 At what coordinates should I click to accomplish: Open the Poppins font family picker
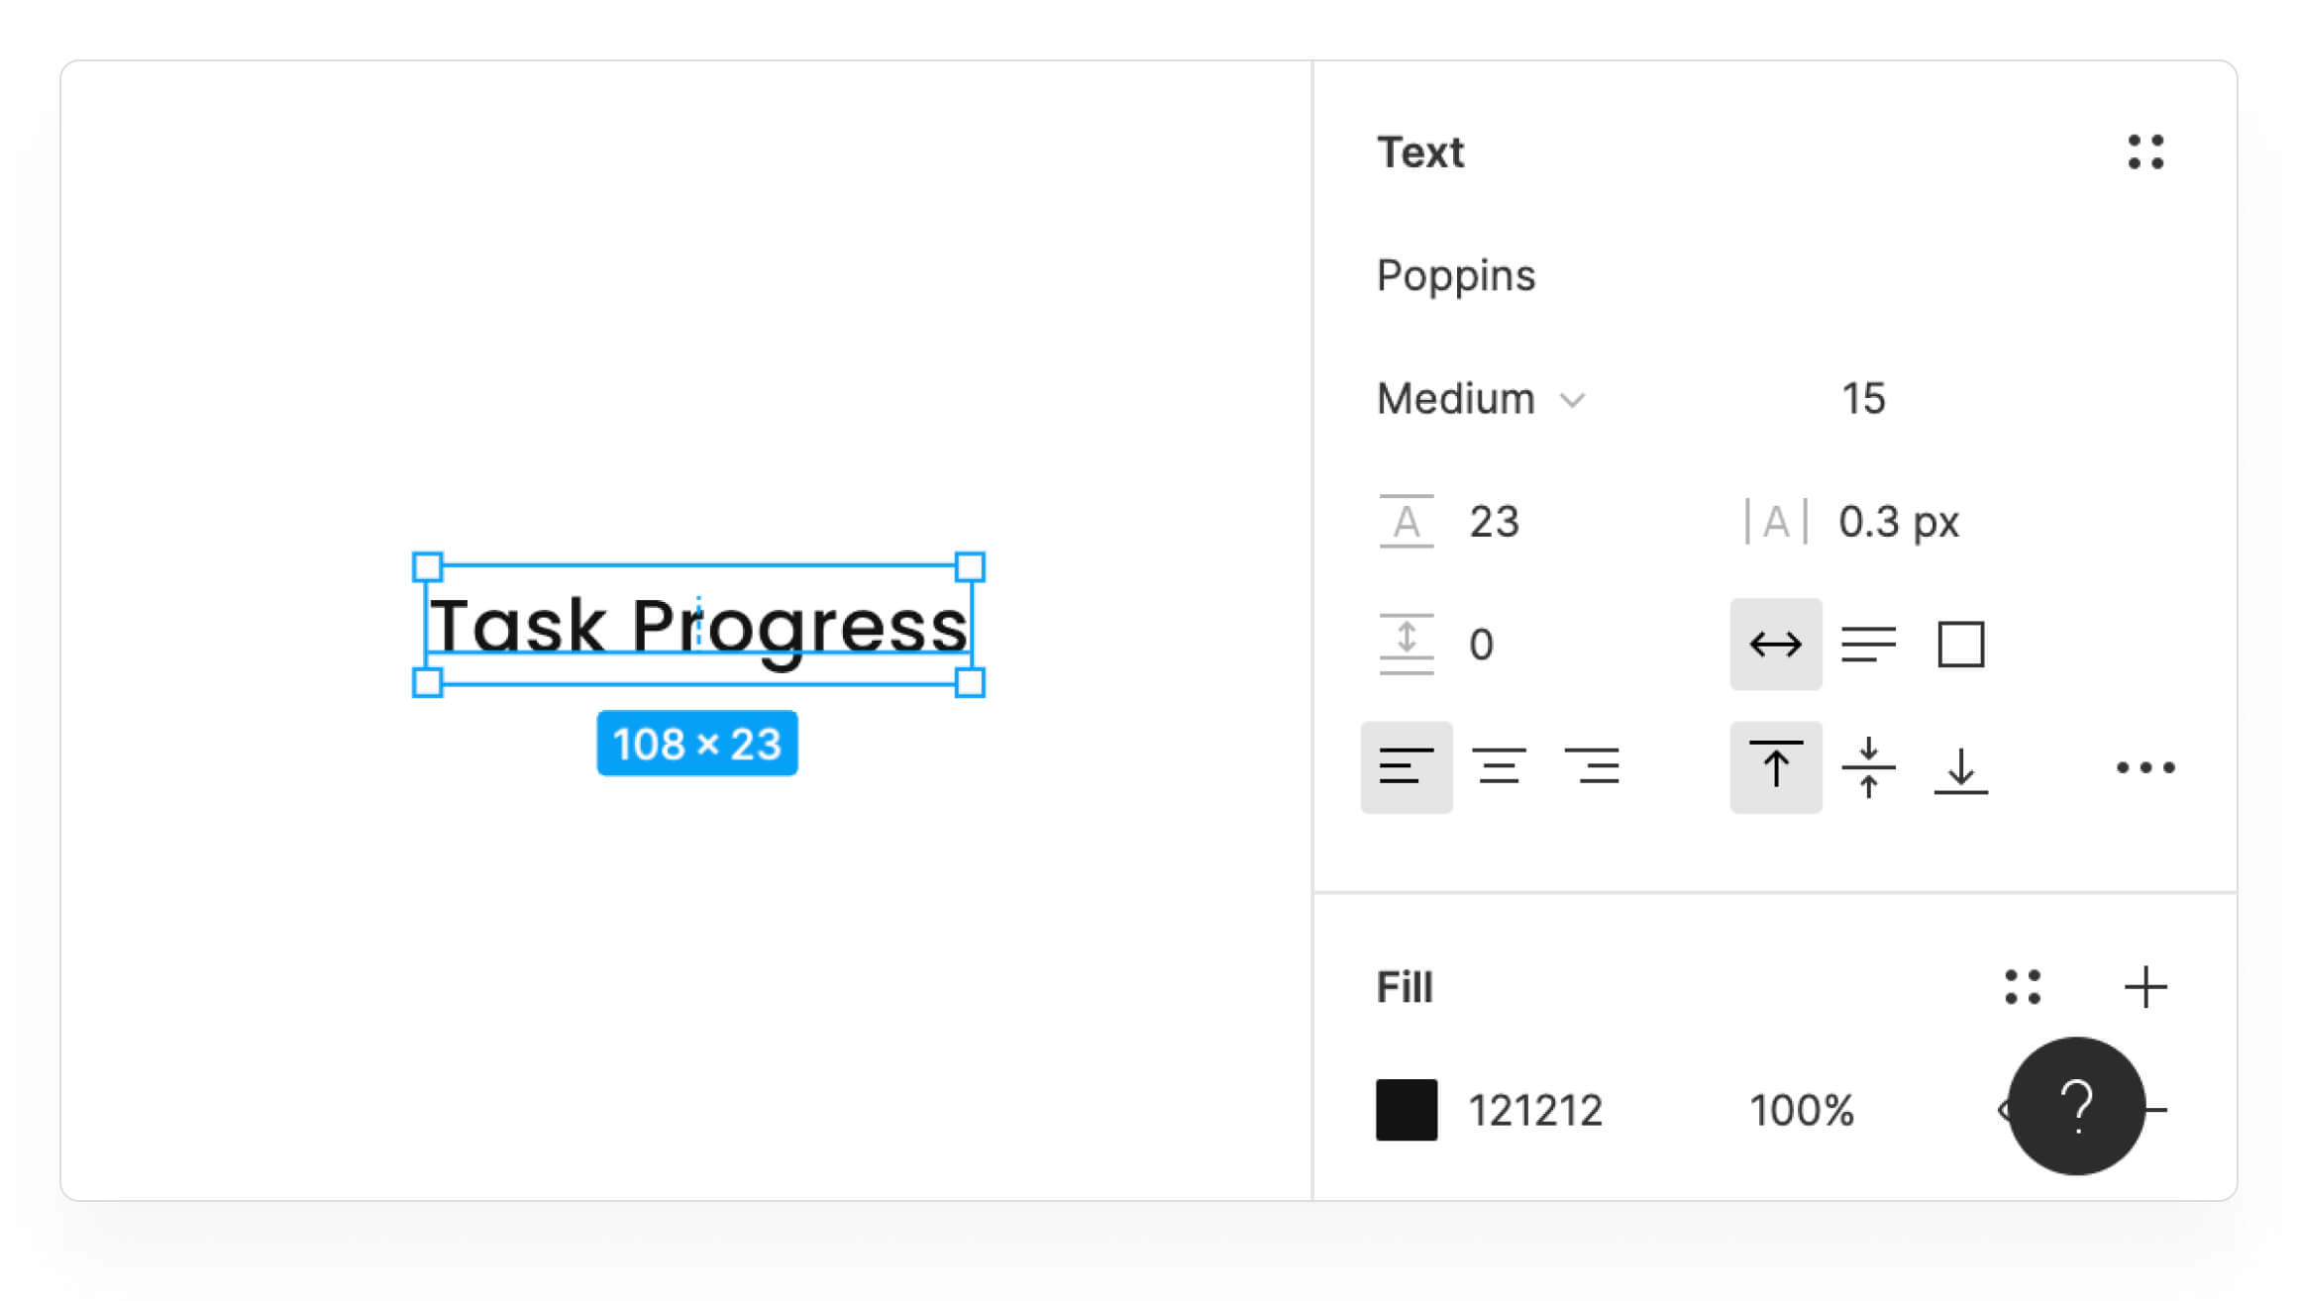point(1456,276)
